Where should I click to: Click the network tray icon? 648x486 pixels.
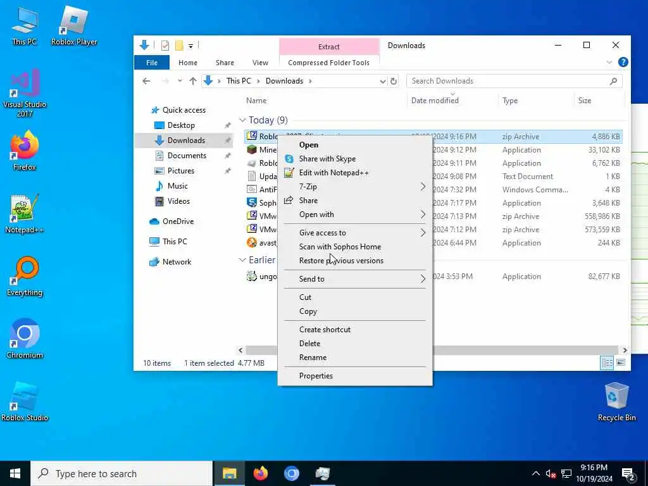click(x=566, y=474)
